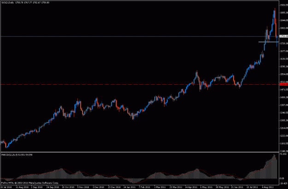288x189 pixels.
Task: Click the '14 Apr 2011' date label
Action: pos(191,187)
